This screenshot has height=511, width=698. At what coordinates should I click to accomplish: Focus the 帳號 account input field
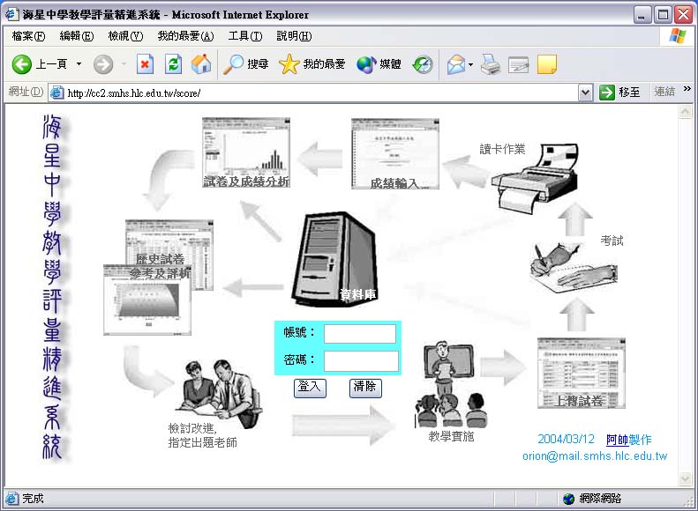click(360, 334)
